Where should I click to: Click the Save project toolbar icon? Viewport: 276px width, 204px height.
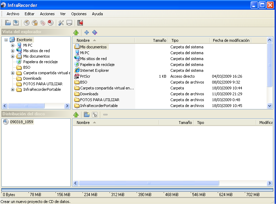[x=16, y=23]
